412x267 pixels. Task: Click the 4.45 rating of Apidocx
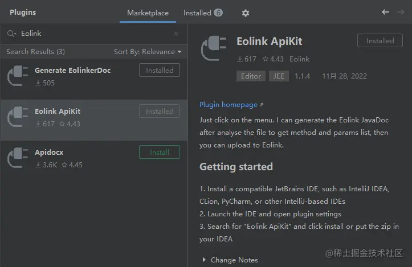coord(72,165)
